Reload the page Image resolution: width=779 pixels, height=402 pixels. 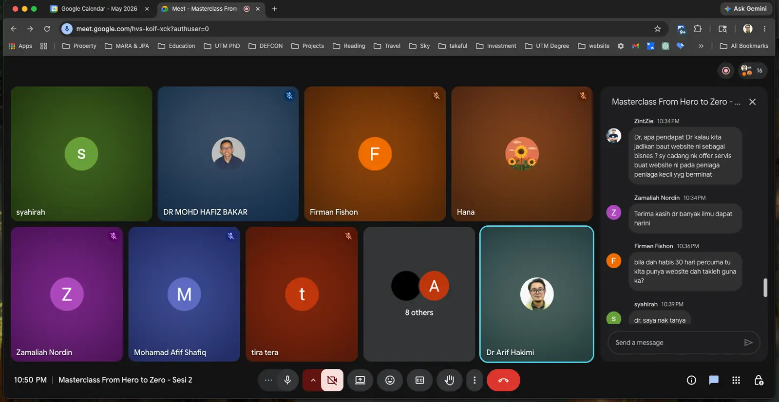pyautogui.click(x=47, y=29)
